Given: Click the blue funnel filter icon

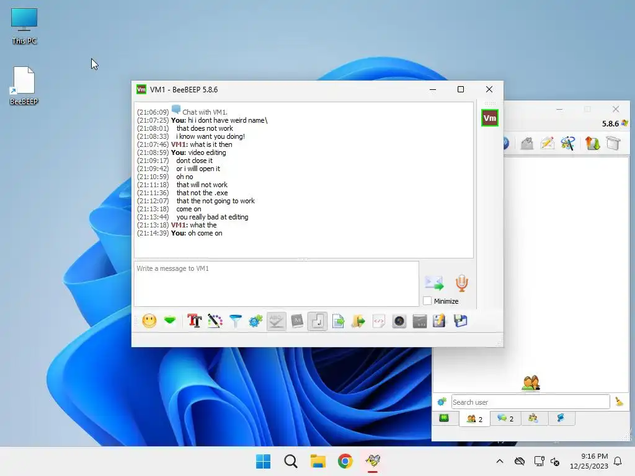Looking at the screenshot, I should coord(235,321).
